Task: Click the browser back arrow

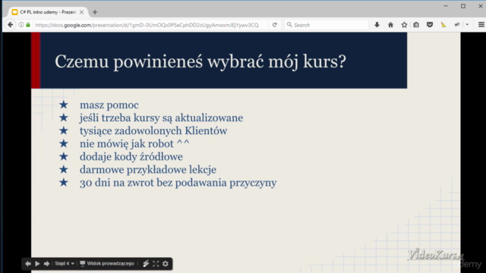Action: tap(10, 25)
